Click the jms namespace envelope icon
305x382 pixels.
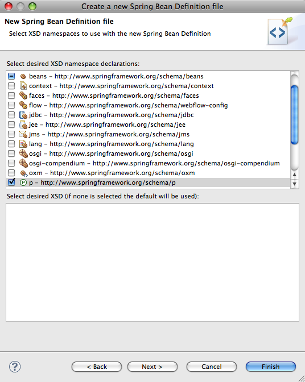point(23,134)
